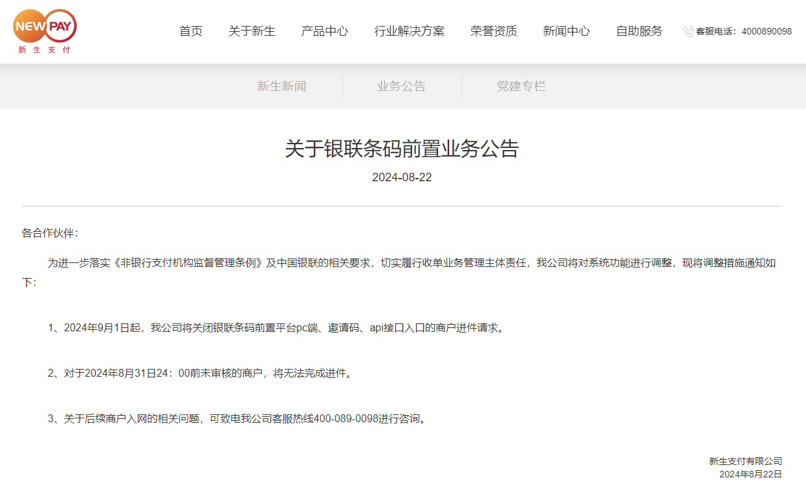This screenshot has height=491, width=806.
Task: Click item 2 about 2024年8月31日24：00
Action: [200, 373]
